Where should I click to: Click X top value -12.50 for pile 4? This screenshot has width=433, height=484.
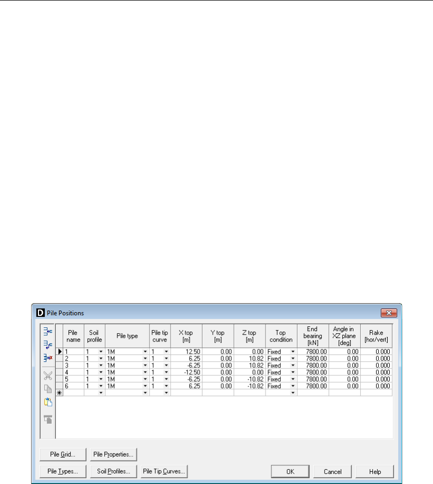(x=186, y=372)
